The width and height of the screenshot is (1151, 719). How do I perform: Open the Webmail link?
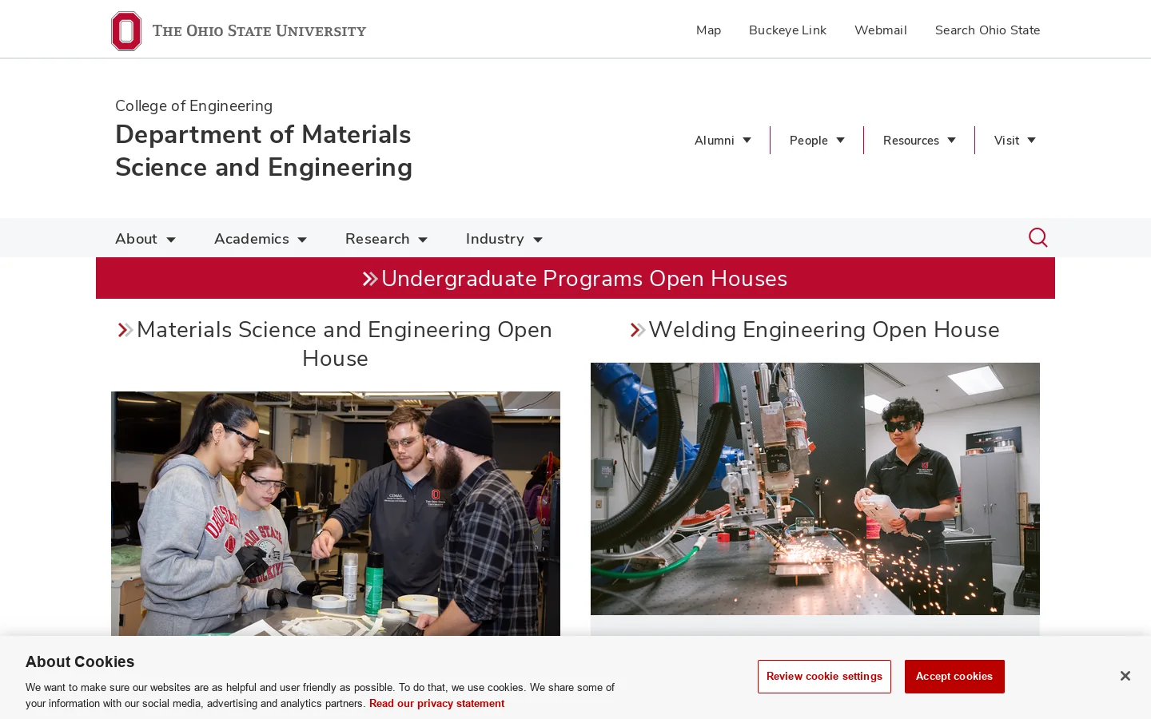[880, 30]
